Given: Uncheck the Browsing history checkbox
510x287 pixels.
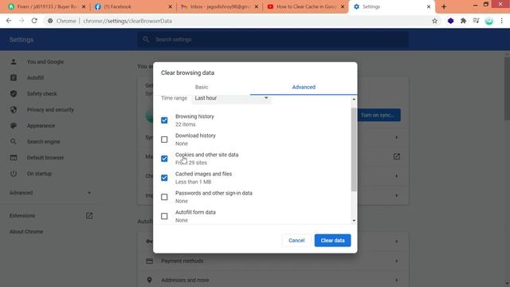Looking at the screenshot, I should coord(164,120).
